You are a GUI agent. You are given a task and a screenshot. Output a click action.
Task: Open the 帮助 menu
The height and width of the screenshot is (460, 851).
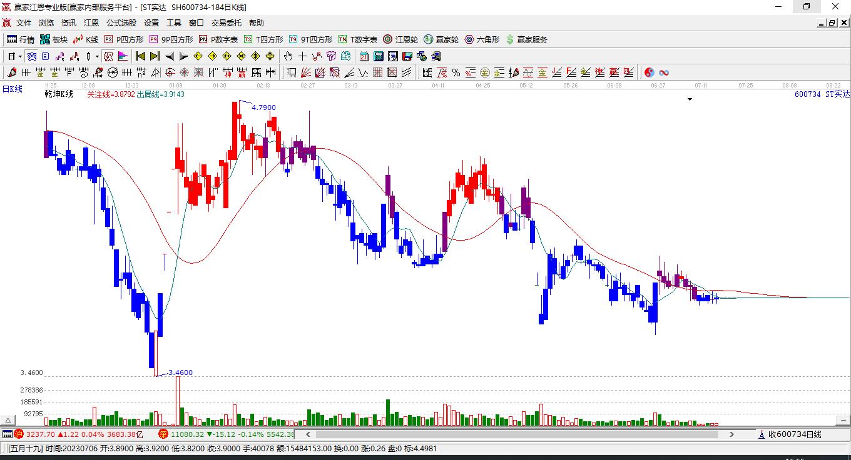point(257,23)
